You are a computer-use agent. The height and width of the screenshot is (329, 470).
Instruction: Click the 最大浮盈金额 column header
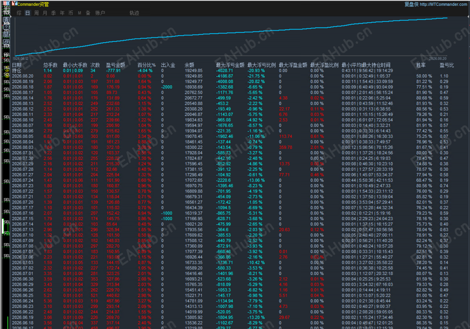(x=293, y=65)
